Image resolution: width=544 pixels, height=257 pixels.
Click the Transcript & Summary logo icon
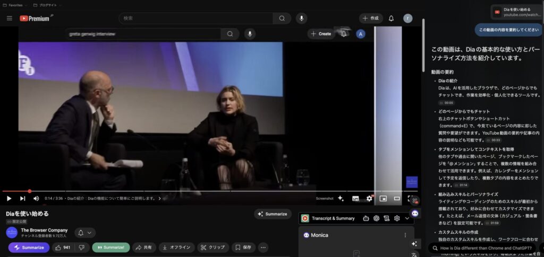point(305,218)
